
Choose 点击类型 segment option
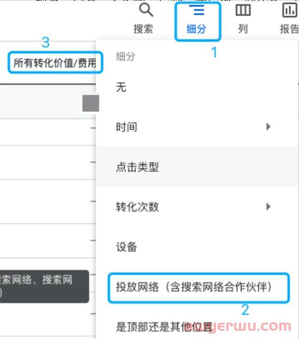coord(197,167)
